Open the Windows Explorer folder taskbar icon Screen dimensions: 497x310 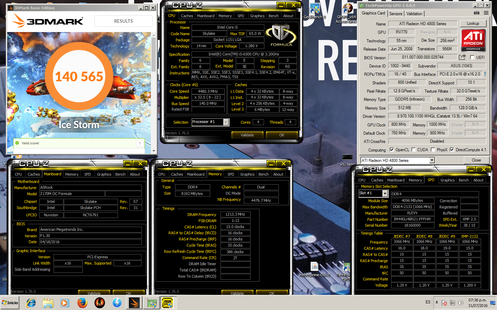48,303
